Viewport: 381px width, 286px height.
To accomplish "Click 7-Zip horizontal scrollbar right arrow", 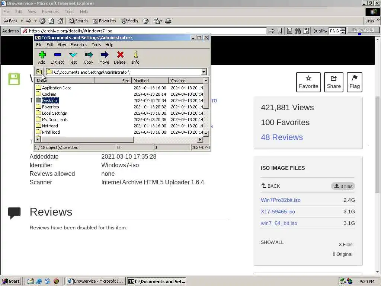I will point(200,139).
